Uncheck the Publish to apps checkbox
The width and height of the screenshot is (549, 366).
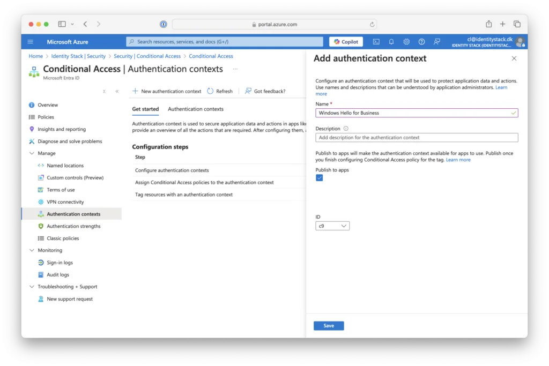click(320, 178)
